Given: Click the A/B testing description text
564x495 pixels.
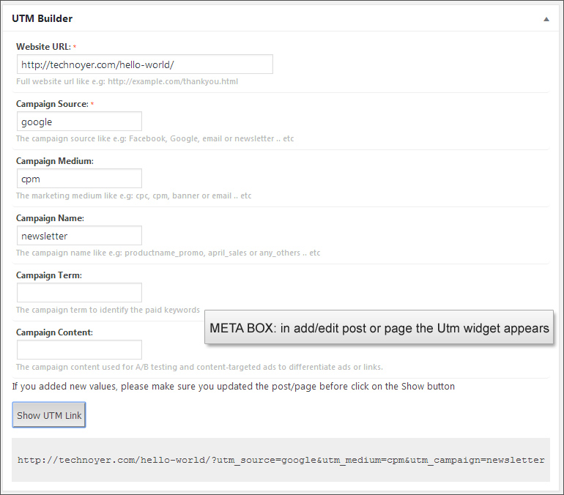Looking at the screenshot, I should [199, 367].
